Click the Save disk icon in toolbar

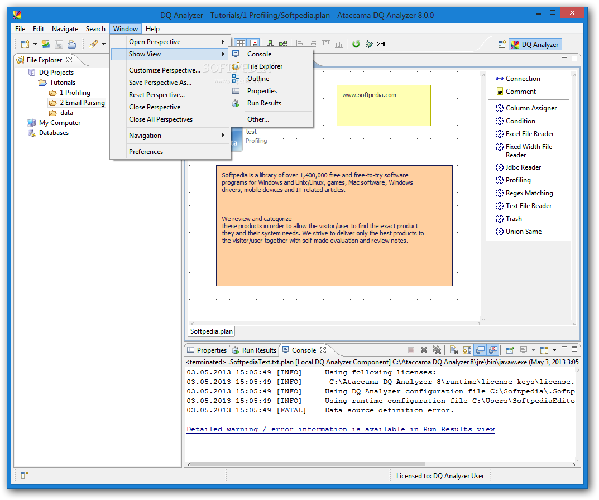59,44
